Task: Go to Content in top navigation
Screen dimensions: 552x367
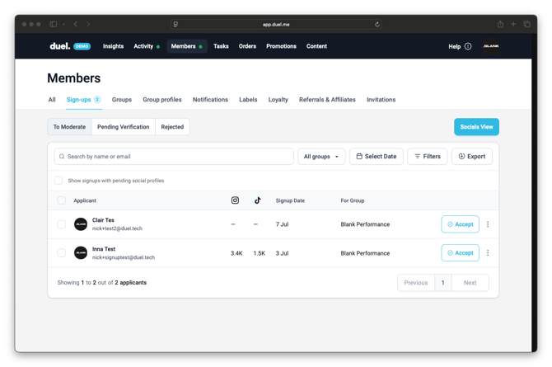Action: [316, 46]
